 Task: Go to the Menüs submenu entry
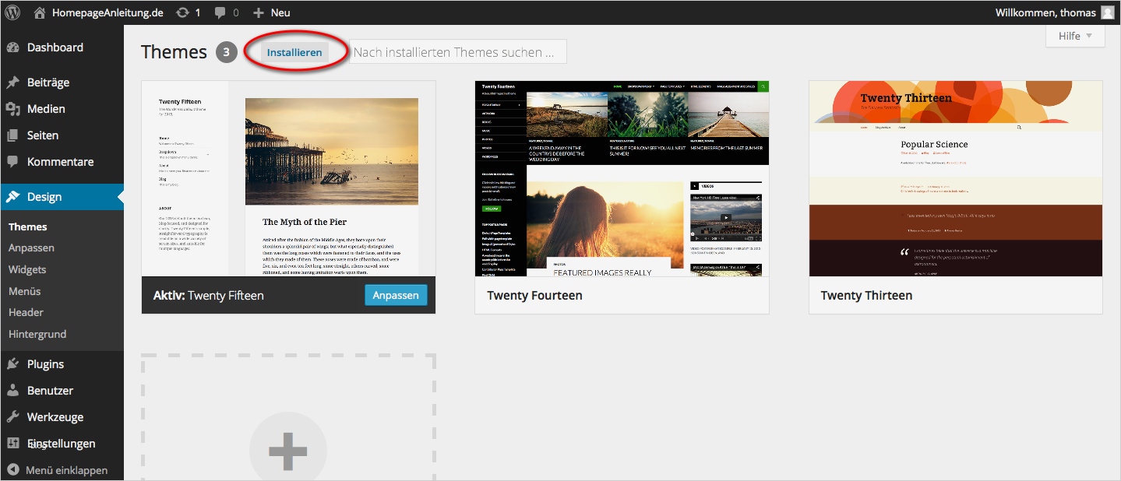coord(24,291)
